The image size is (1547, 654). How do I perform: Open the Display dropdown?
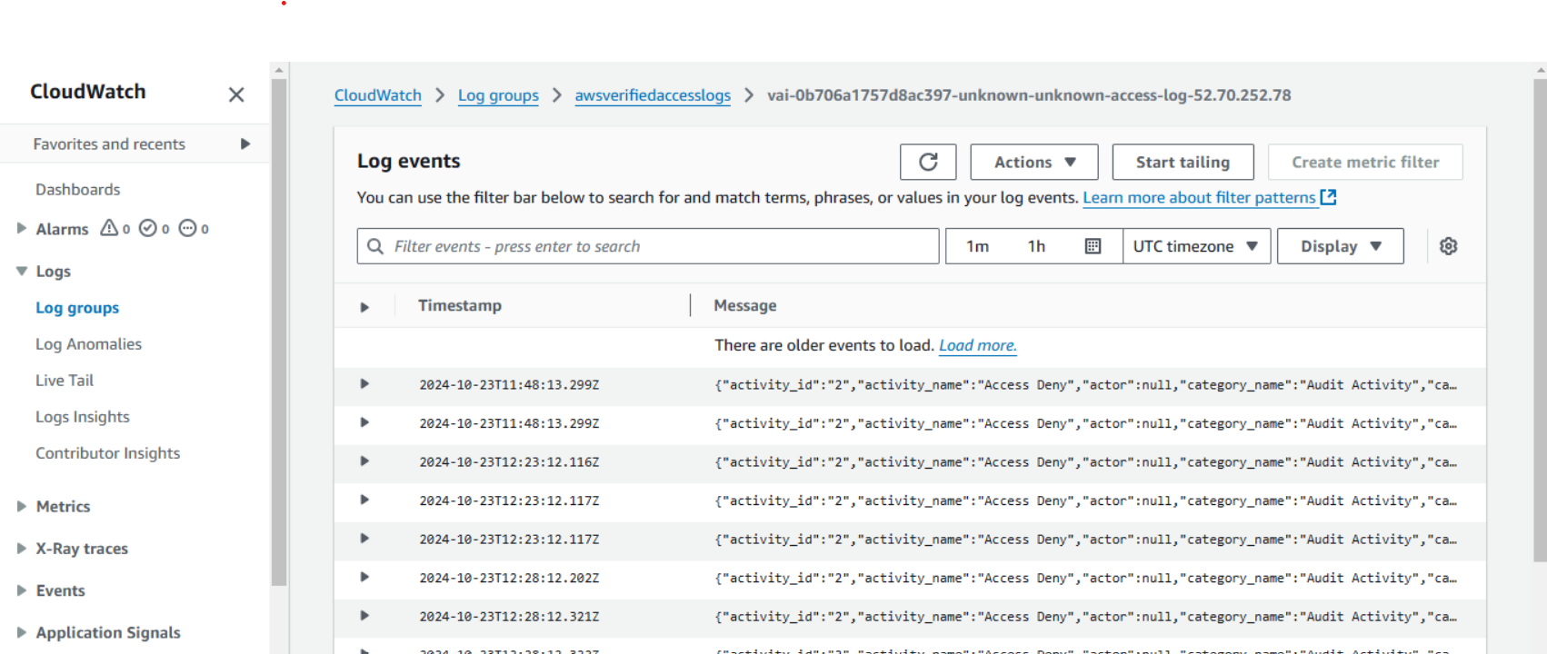(x=1341, y=246)
